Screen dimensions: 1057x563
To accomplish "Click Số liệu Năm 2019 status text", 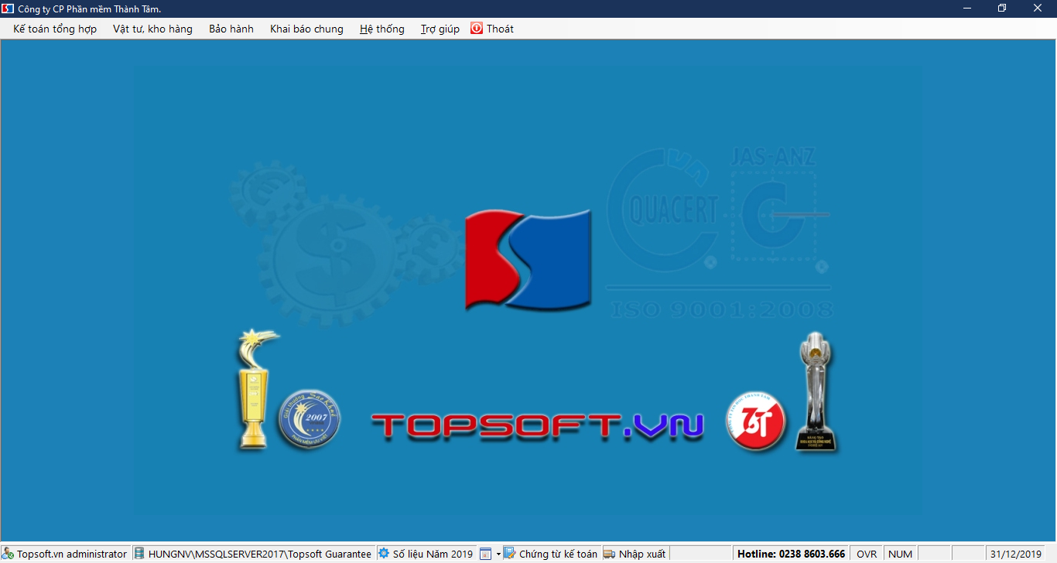I will tap(433, 554).
